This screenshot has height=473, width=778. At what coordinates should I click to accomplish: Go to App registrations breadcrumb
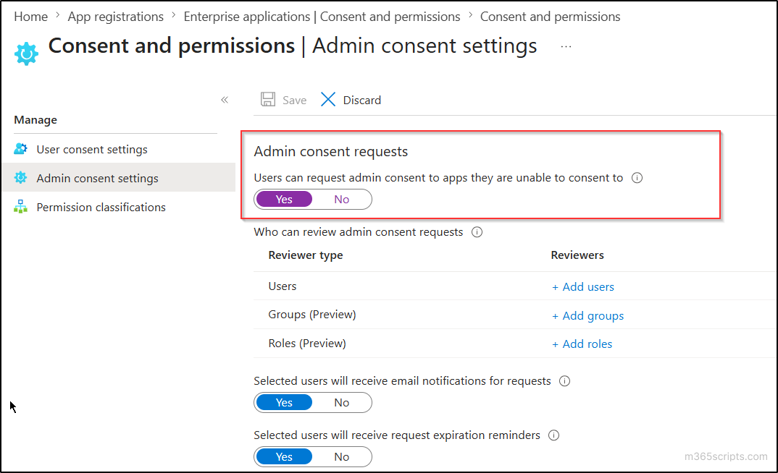coord(116,17)
